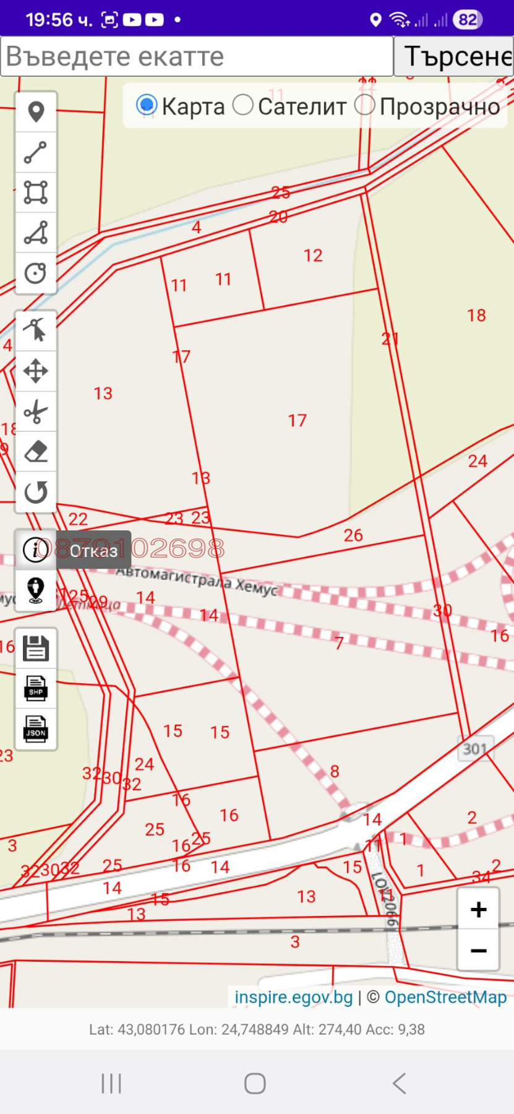514x1114 pixels.
Task: Switch to Сателит map view
Action: point(243,105)
